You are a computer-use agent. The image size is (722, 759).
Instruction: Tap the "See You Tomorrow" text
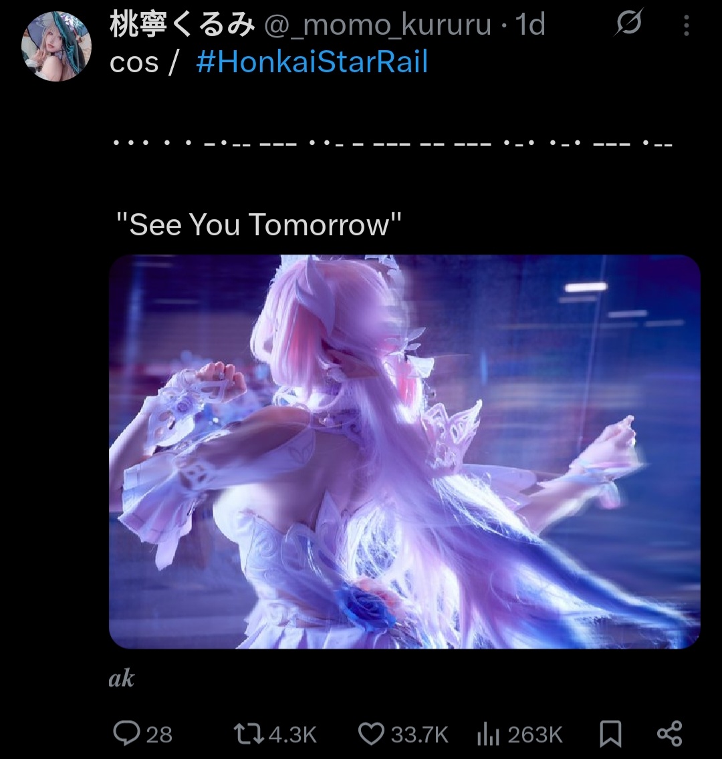click(259, 224)
